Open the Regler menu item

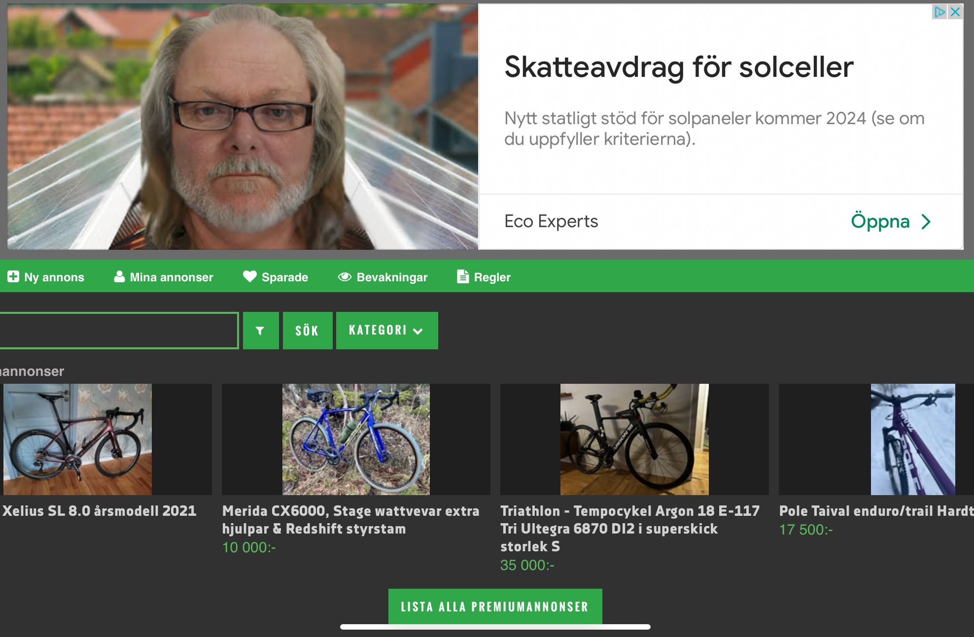(491, 277)
